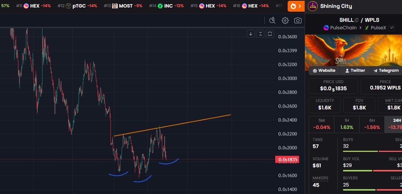Click the PulseChain network logo icon

[x=326, y=28]
